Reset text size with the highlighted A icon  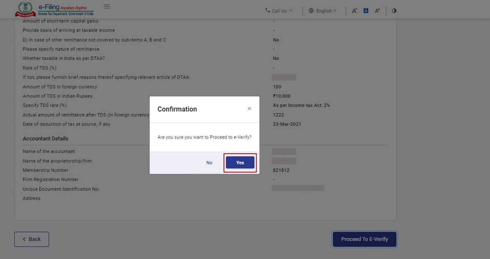coord(365,10)
